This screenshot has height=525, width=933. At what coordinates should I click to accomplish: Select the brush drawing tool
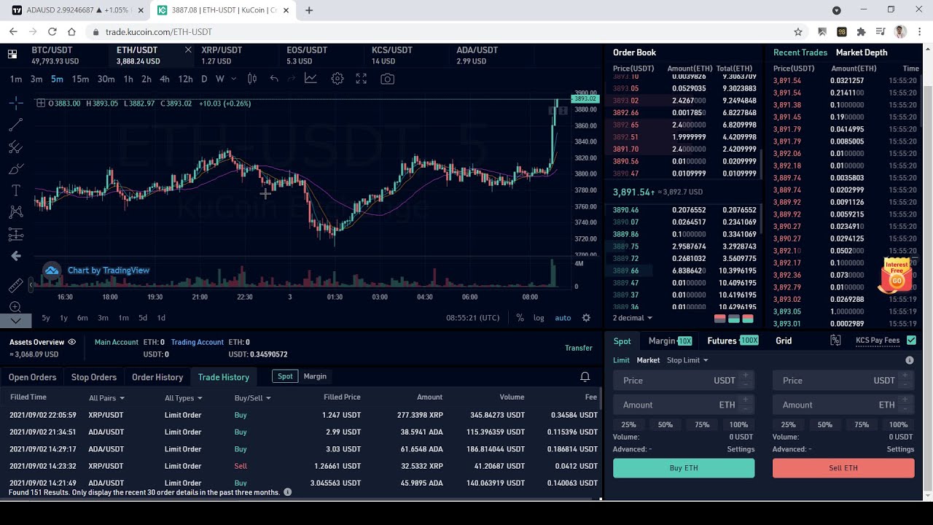point(15,168)
